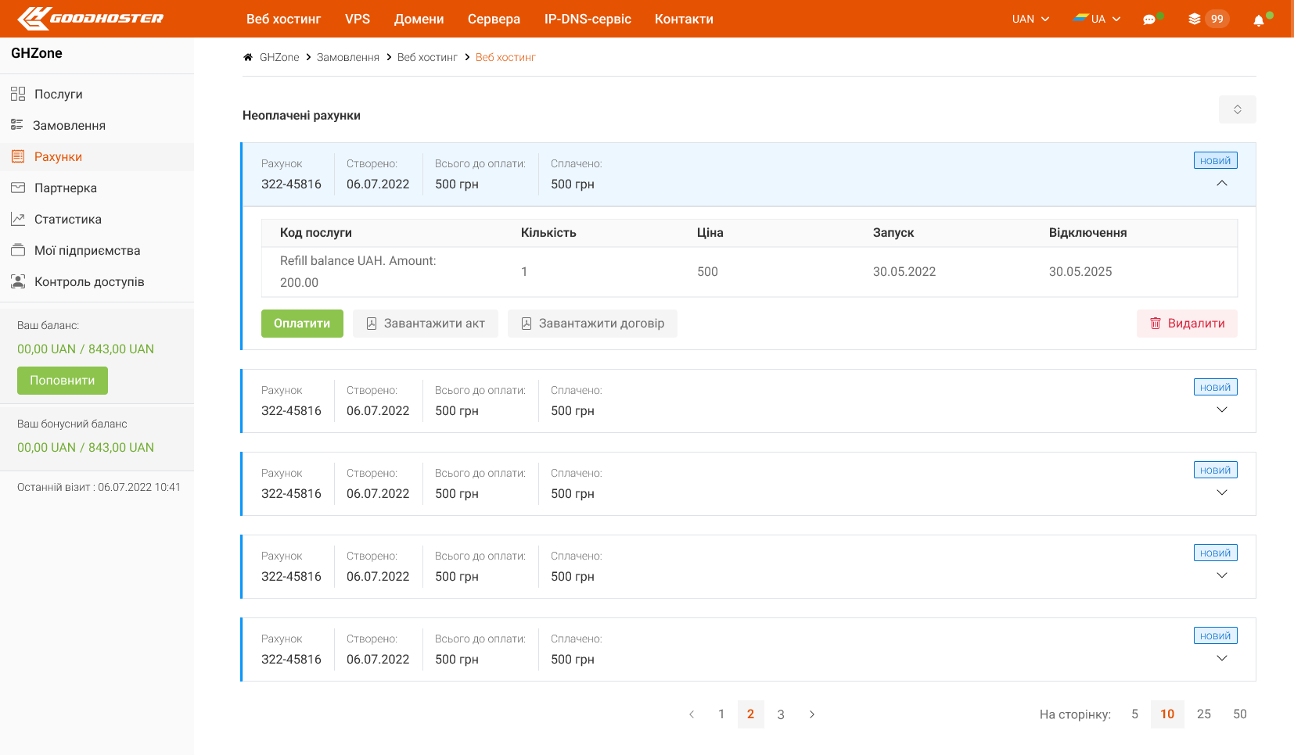Go to page 3
The image size is (1294, 755).
pyautogui.click(x=781, y=714)
